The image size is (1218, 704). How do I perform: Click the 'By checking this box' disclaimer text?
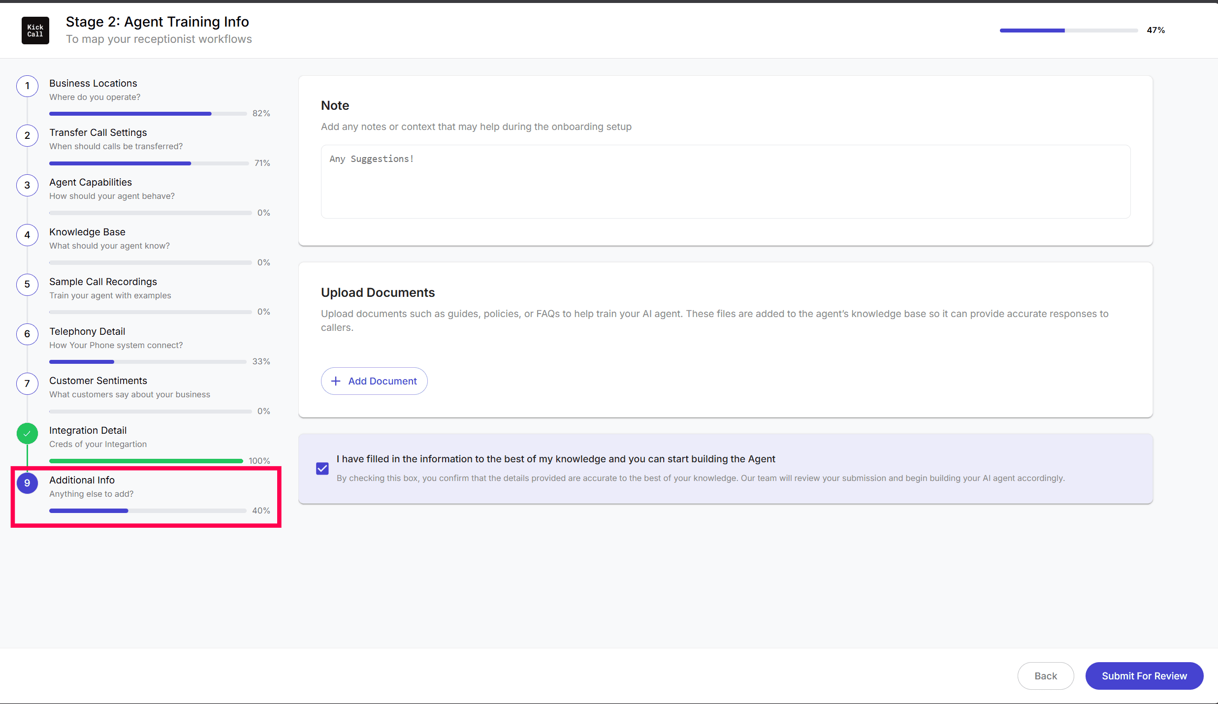[701, 478]
